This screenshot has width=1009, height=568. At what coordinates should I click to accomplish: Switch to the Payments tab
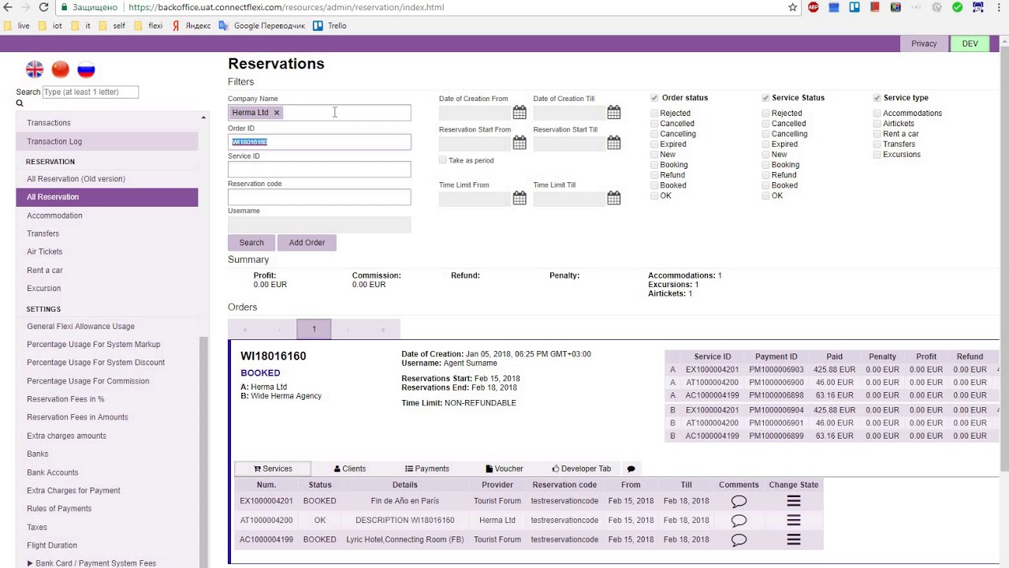click(426, 469)
